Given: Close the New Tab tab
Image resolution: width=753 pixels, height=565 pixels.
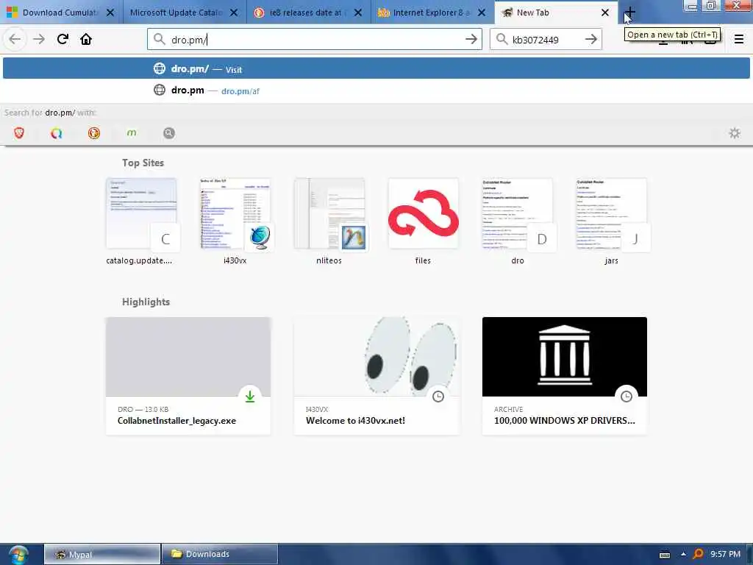Looking at the screenshot, I should tap(605, 13).
